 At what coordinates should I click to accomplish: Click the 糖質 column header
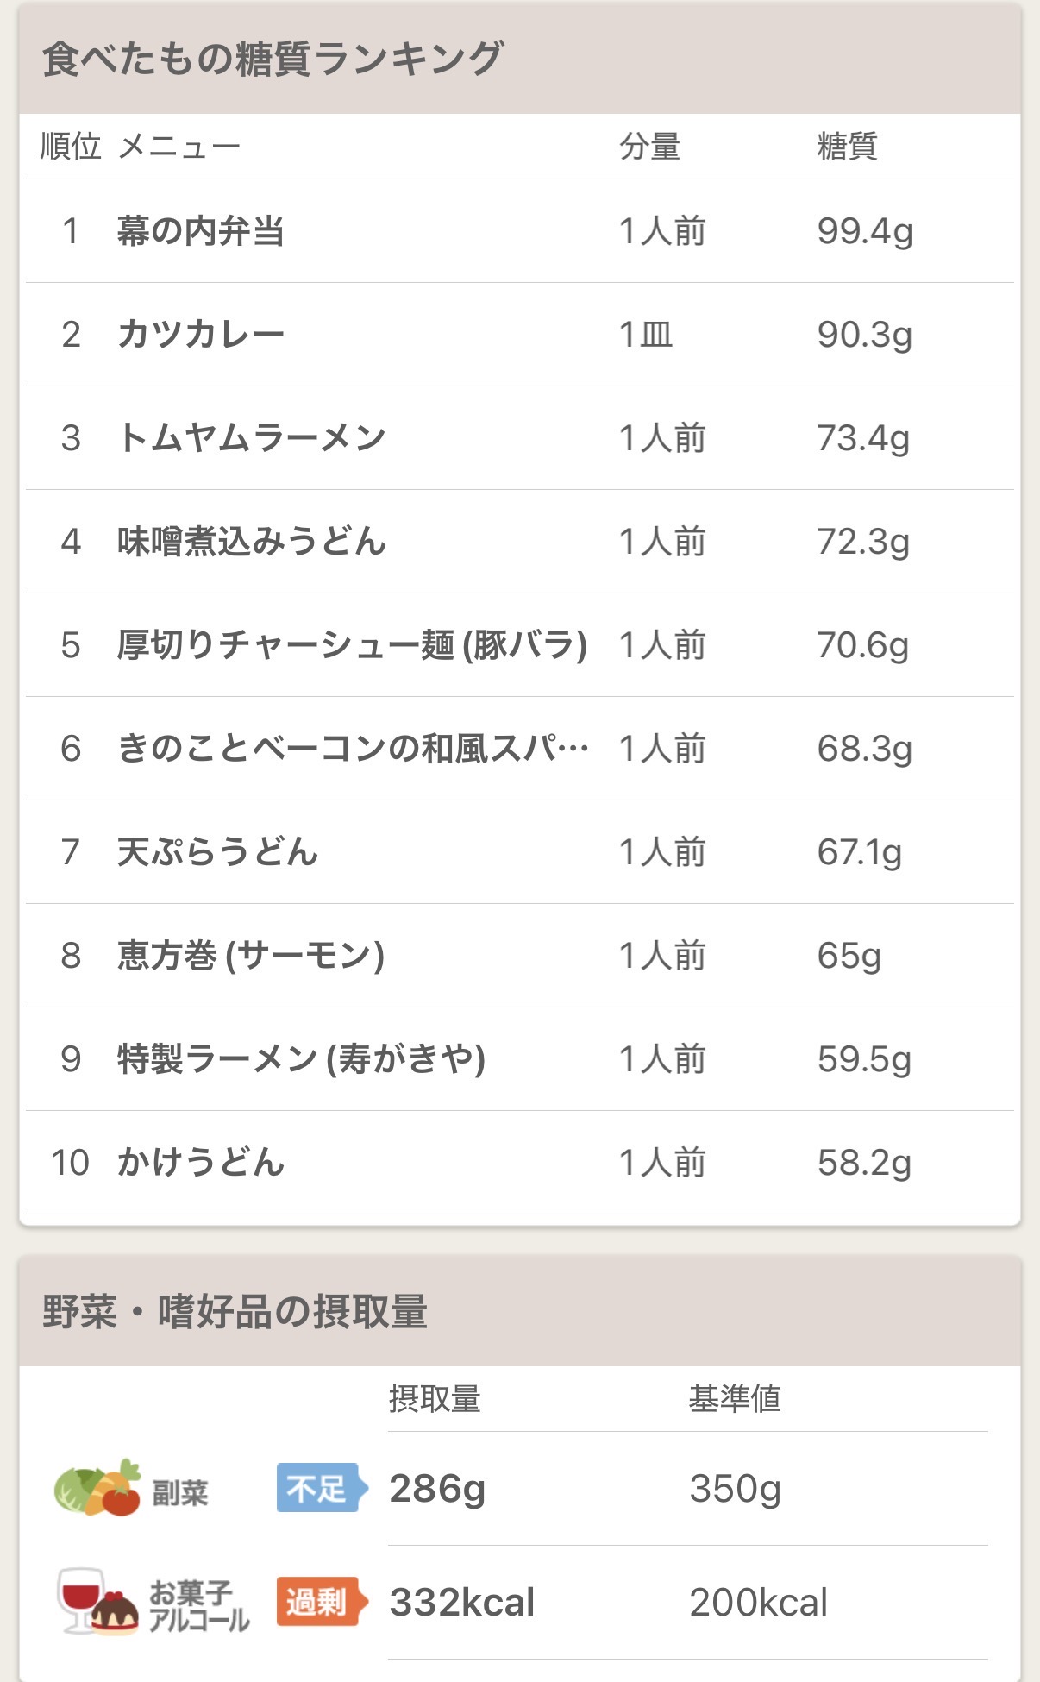point(848,147)
